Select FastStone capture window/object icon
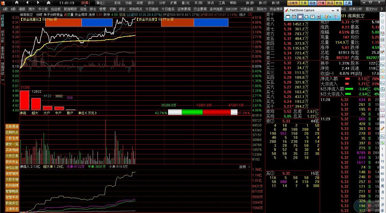The image size is (386, 213). pos(294,17)
